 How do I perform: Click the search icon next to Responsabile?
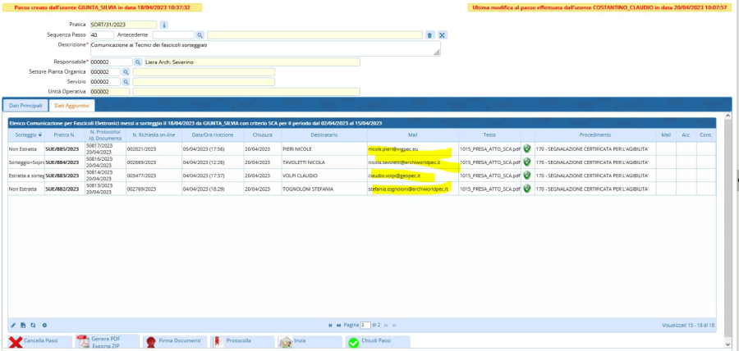(138, 62)
